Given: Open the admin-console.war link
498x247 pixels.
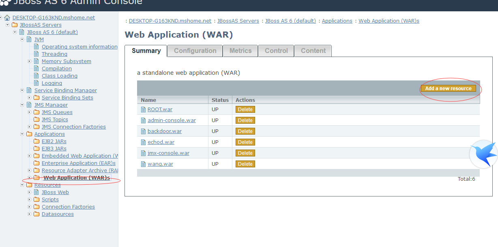Looking at the screenshot, I should point(172,120).
